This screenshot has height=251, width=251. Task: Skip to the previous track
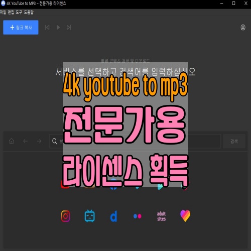click(47, 28)
